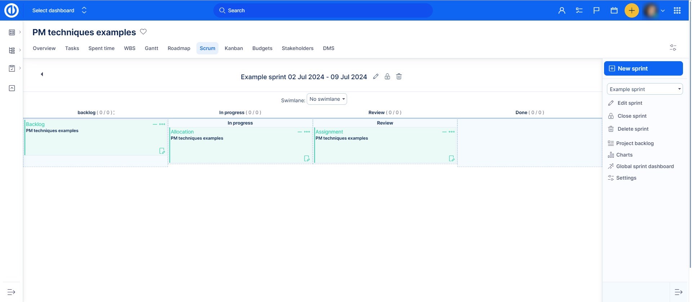Collapse the right sidebar panel arrow
Viewport: 692px width, 302px height.
pos(678,292)
